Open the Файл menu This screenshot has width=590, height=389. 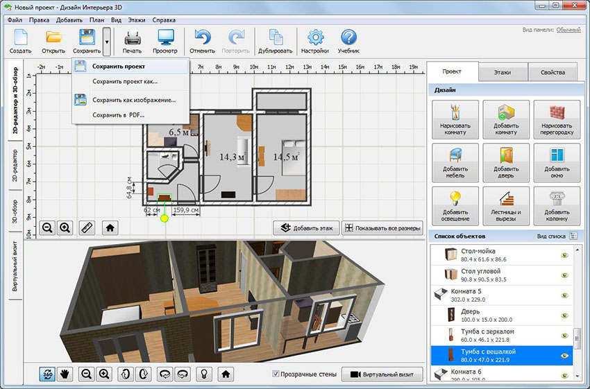pyautogui.click(x=15, y=20)
